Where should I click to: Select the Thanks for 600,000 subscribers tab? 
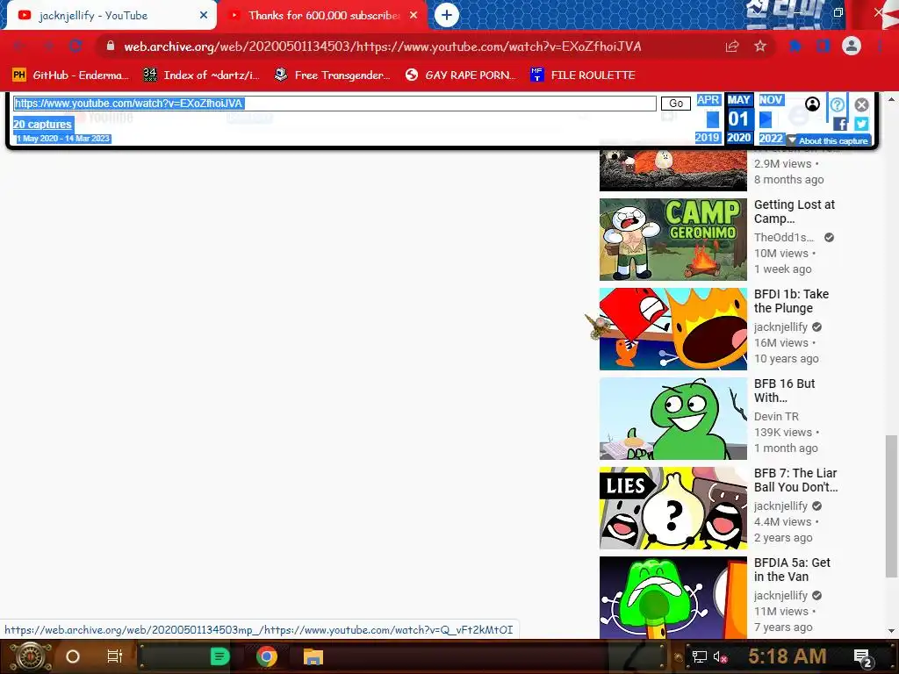click(323, 16)
